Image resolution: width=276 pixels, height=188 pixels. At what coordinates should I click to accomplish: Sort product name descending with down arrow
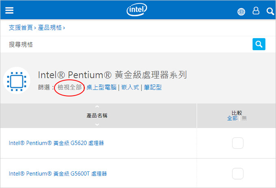97,124
